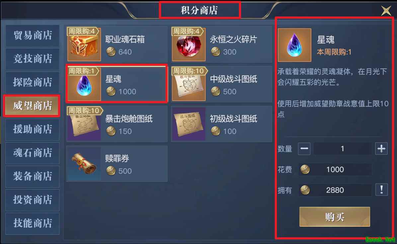Open the 竞技商店 tab
Image resolution: width=397 pixels, height=244 pixels.
coord(33,59)
